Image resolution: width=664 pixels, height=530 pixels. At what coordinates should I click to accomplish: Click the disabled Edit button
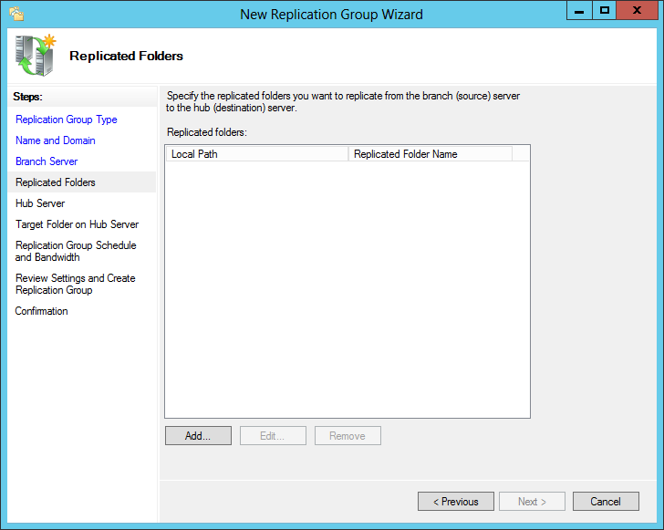[273, 435]
